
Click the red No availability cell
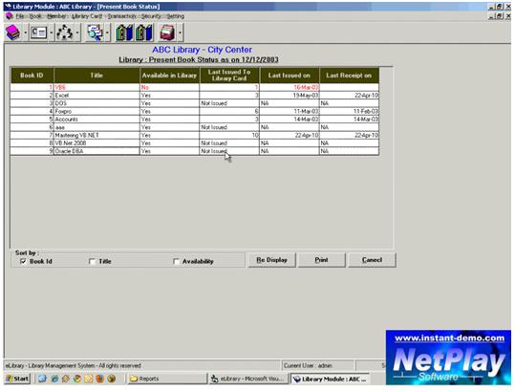[x=169, y=87]
